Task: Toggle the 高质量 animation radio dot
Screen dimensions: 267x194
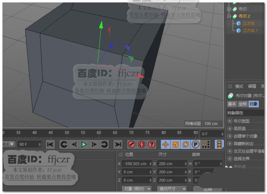Action: [230, 129]
